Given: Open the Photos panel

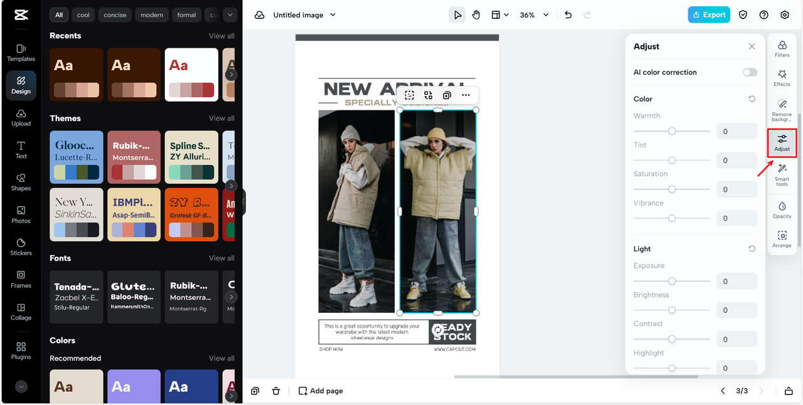Looking at the screenshot, I should tap(21, 215).
